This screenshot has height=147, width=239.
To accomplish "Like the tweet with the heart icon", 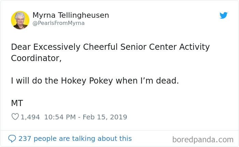I will [15, 117].
